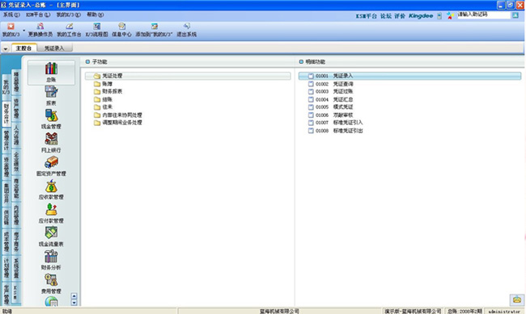Select the 我的K/3 vertical side tab

6,87
